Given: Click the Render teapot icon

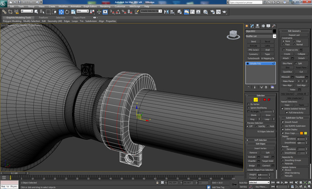Looking at the screenshot, I should tap(224, 12).
